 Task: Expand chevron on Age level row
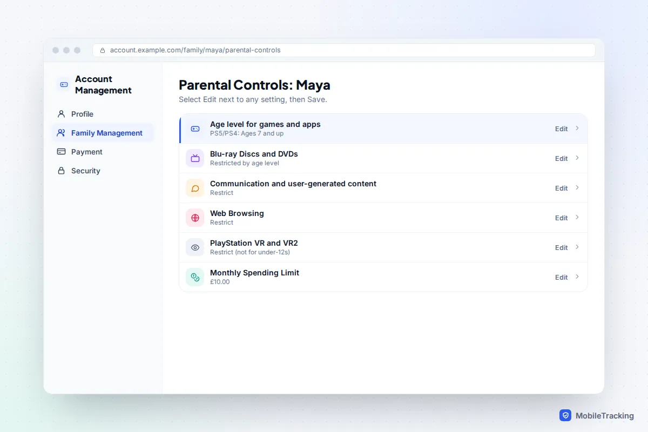tap(577, 129)
